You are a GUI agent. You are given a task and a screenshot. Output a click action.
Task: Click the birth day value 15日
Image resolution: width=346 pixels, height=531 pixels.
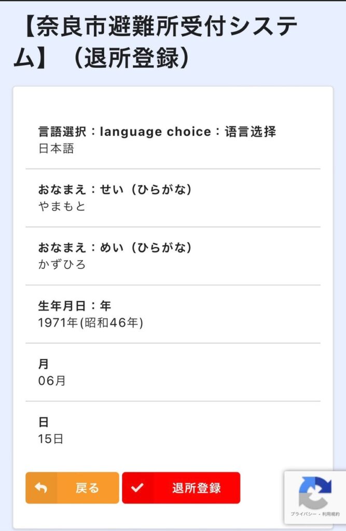click(x=51, y=439)
